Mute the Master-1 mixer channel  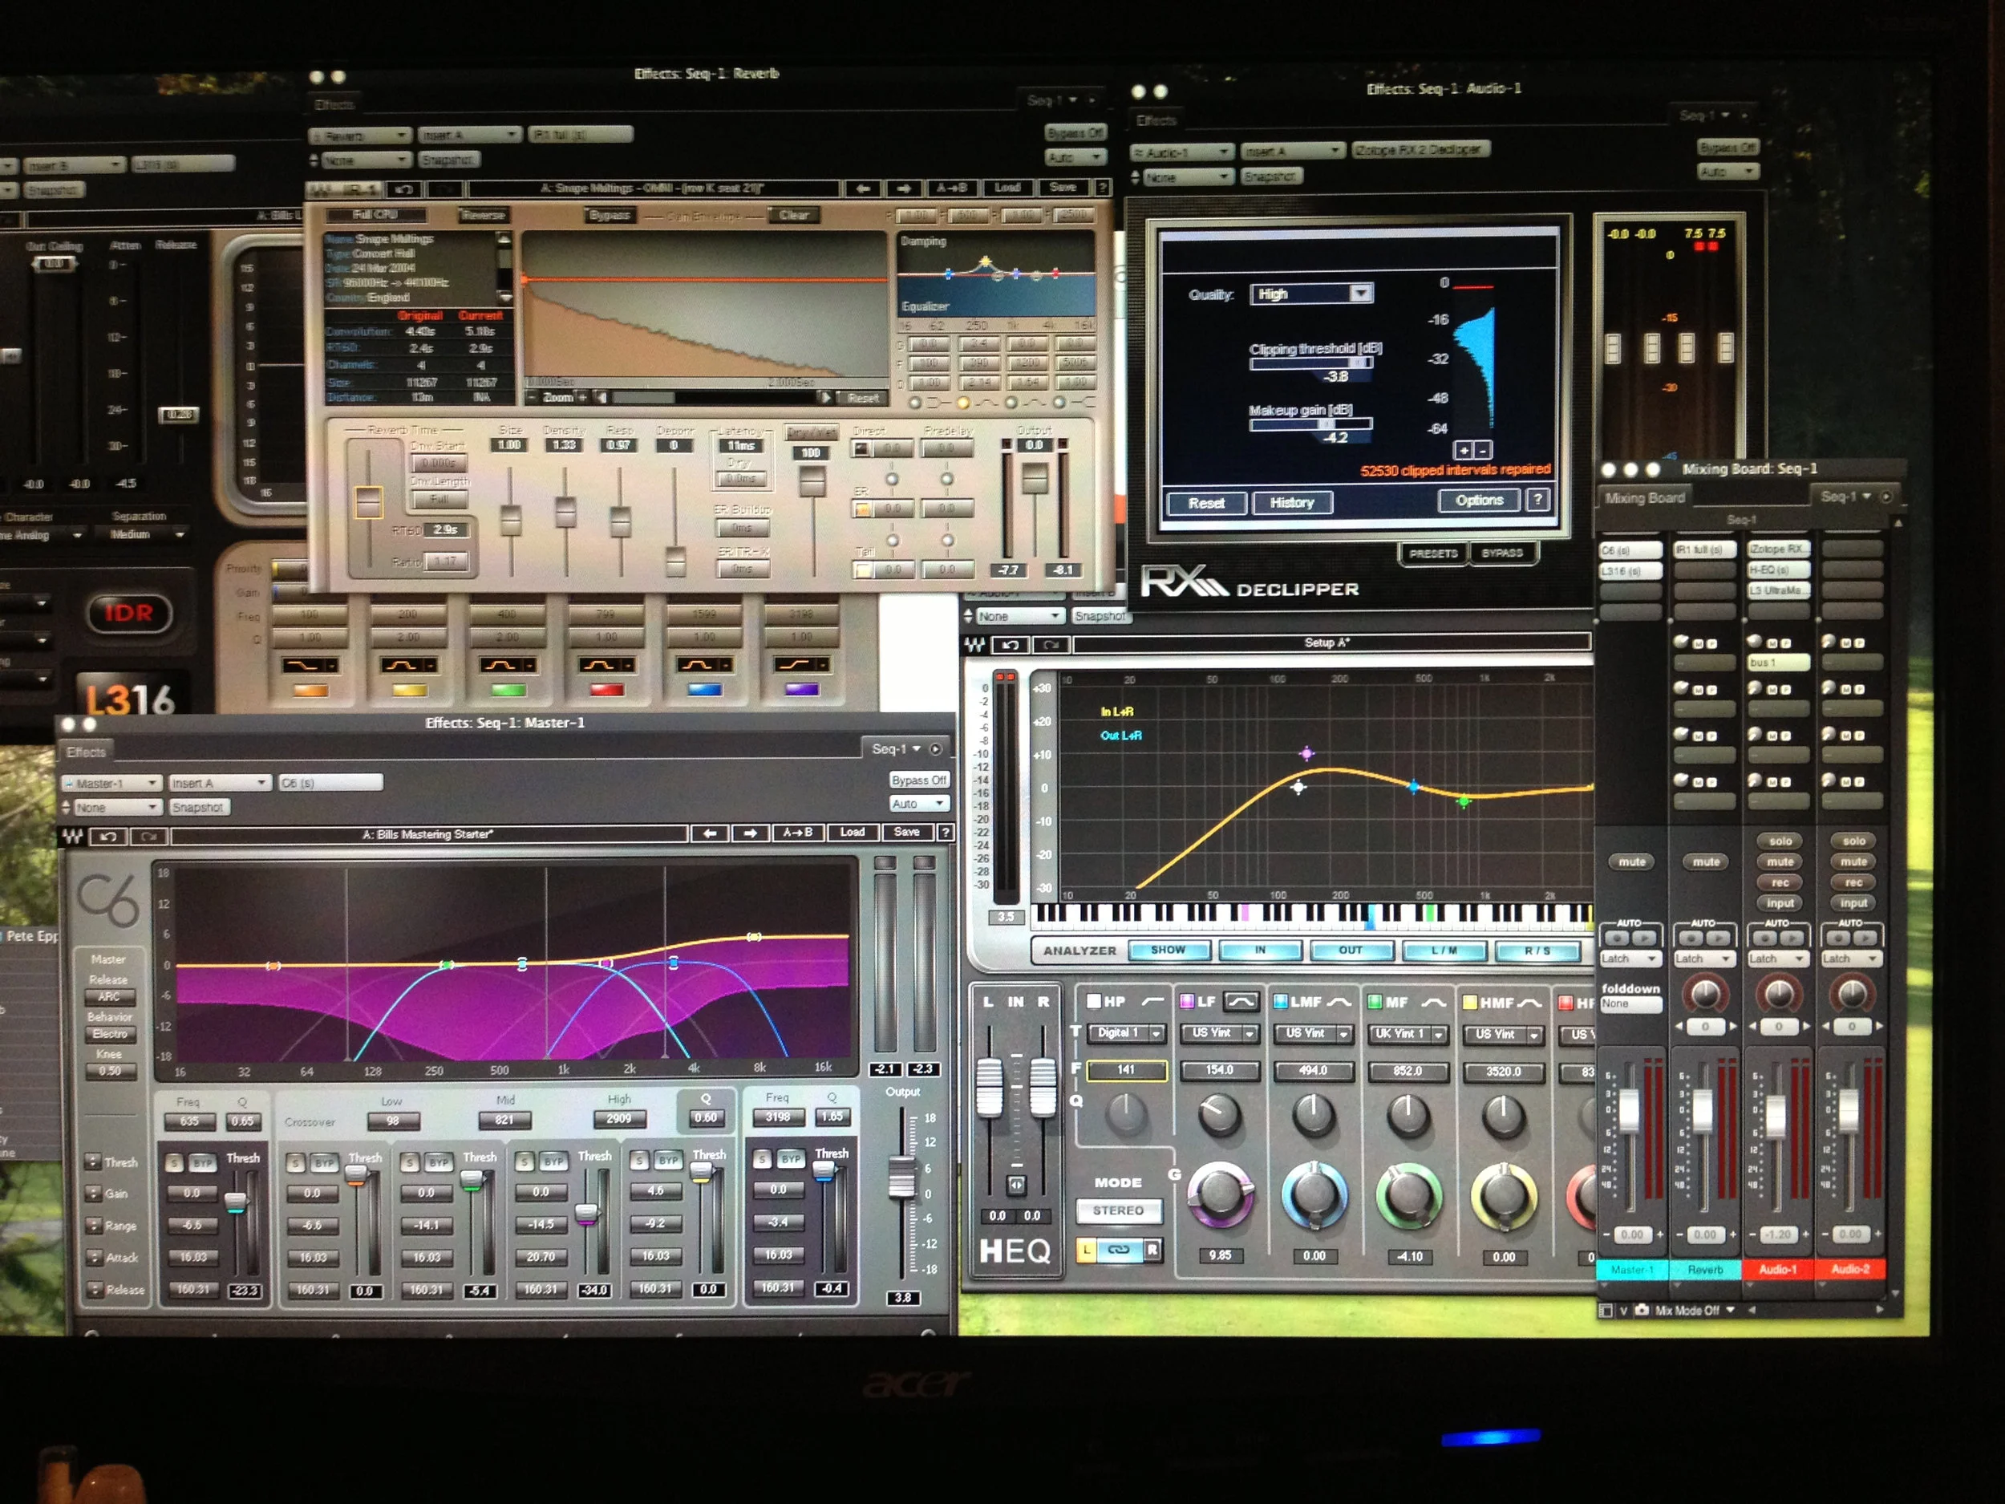(x=1631, y=862)
